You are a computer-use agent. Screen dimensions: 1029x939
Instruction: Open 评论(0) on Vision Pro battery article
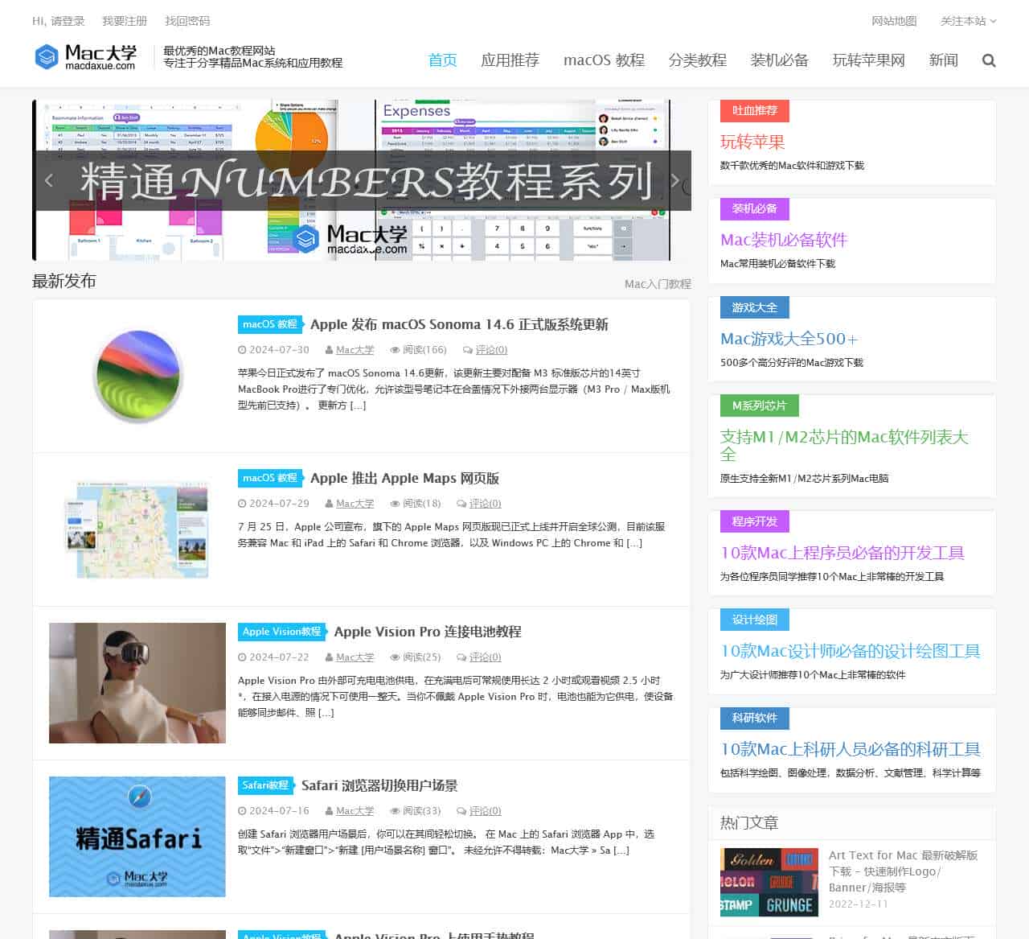pyautogui.click(x=485, y=657)
